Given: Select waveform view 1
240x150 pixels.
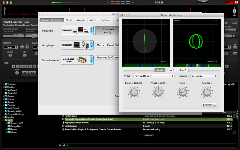Looking at the screenshot, I should pos(234,8).
